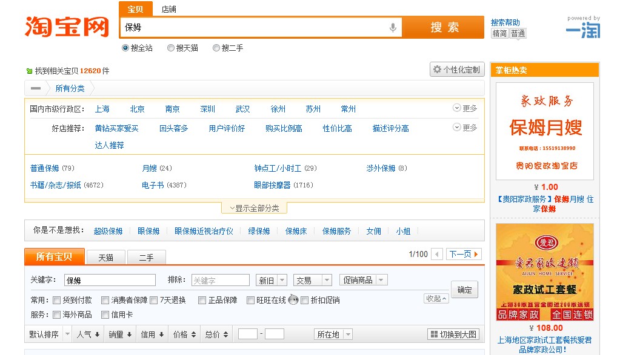This screenshot has width=617, height=355.
Task: Enable the 货到付款 checkbox
Action: point(56,300)
